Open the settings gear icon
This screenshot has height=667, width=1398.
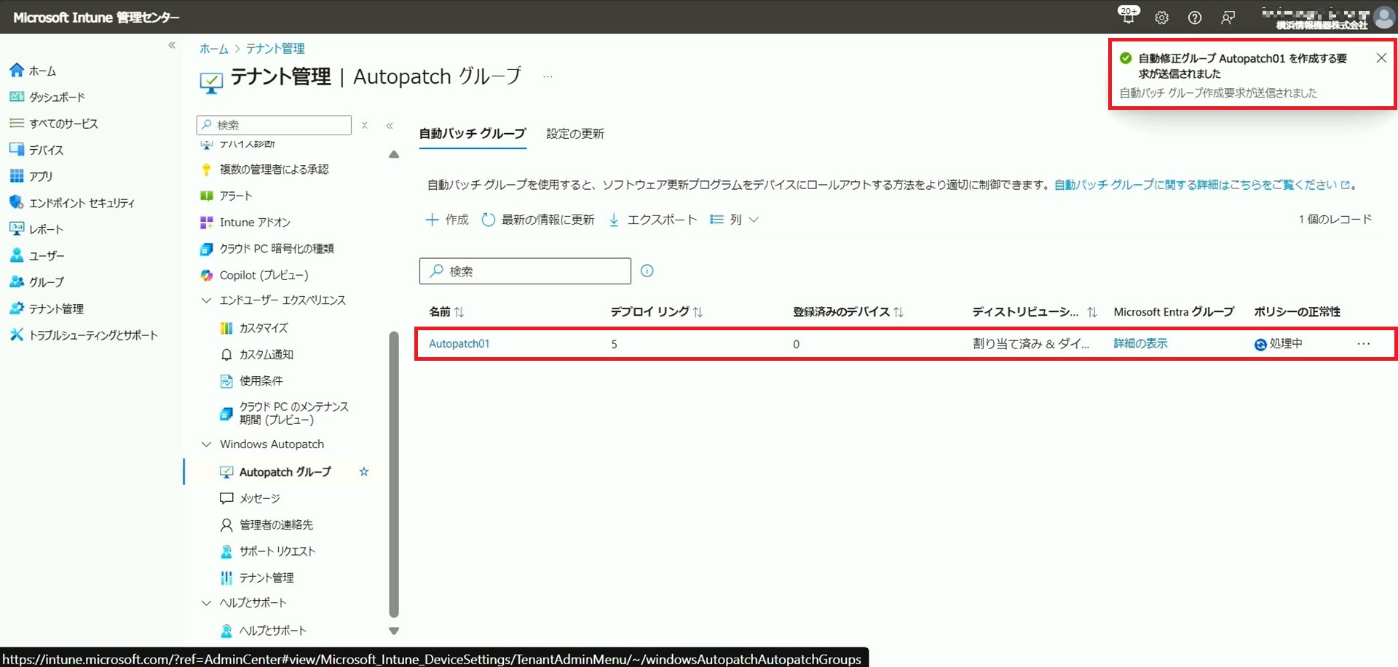[1161, 17]
